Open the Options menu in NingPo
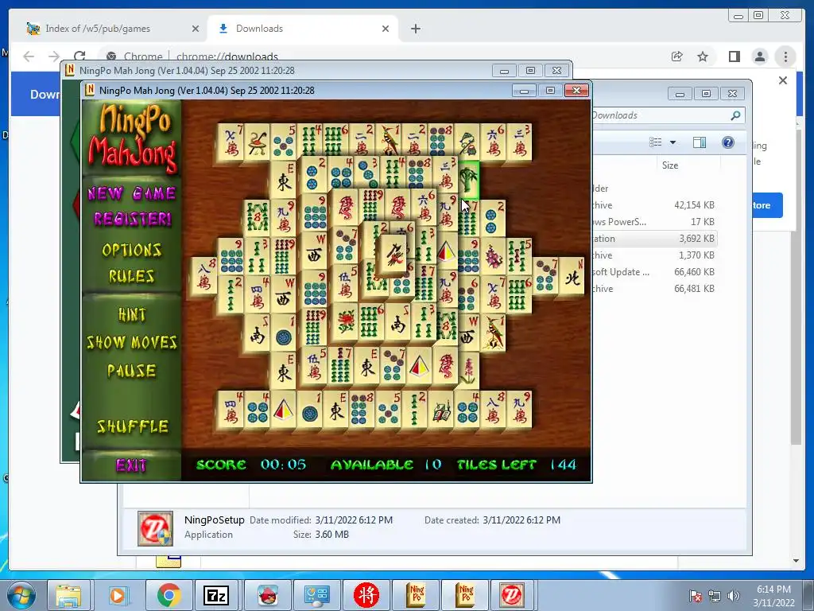Image resolution: width=814 pixels, height=611 pixels. coord(131,250)
